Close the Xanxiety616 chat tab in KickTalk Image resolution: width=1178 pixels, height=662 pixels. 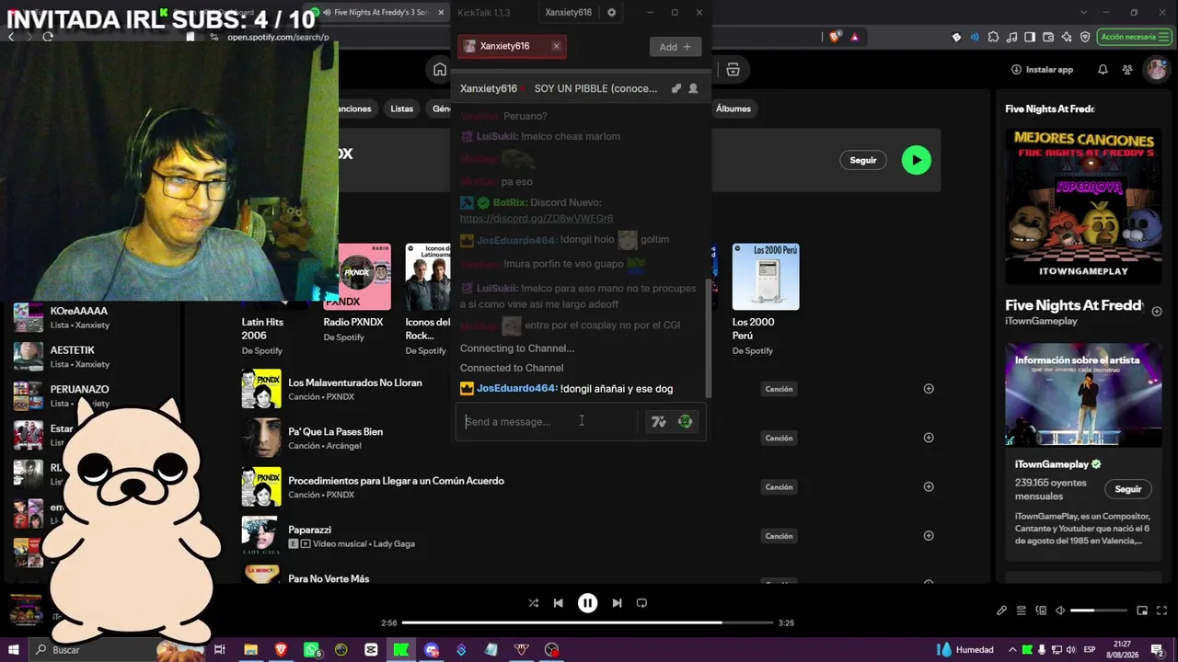tap(556, 46)
